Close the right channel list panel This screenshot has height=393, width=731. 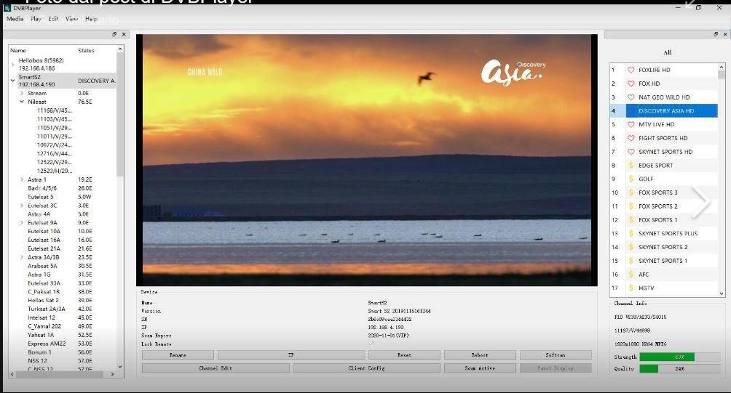coord(725,34)
